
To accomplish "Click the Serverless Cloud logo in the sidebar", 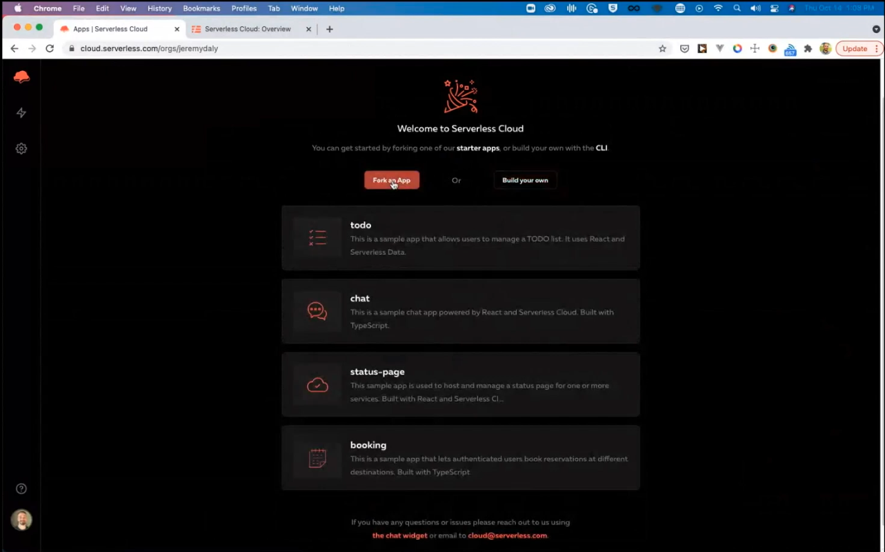I will click(21, 77).
